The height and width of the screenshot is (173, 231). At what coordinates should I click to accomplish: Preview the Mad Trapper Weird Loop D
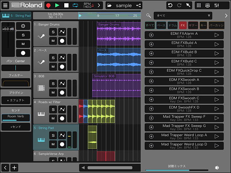coord(217,146)
